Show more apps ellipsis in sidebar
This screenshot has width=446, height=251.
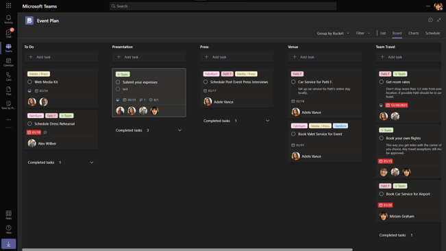click(8, 119)
